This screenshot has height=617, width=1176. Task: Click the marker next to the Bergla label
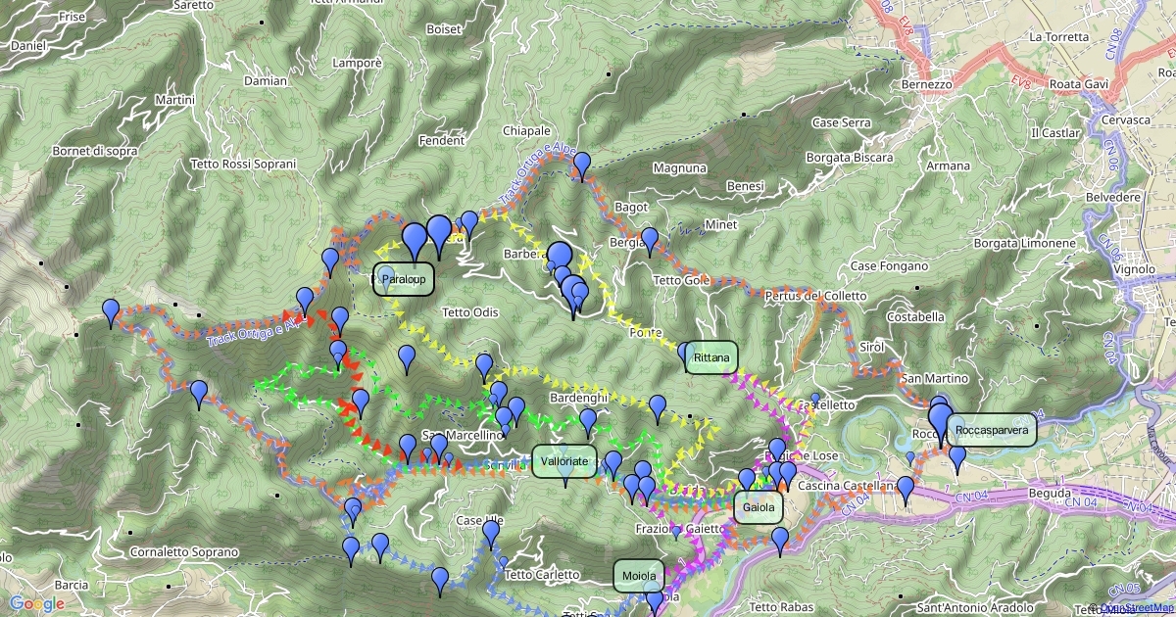tap(650, 241)
